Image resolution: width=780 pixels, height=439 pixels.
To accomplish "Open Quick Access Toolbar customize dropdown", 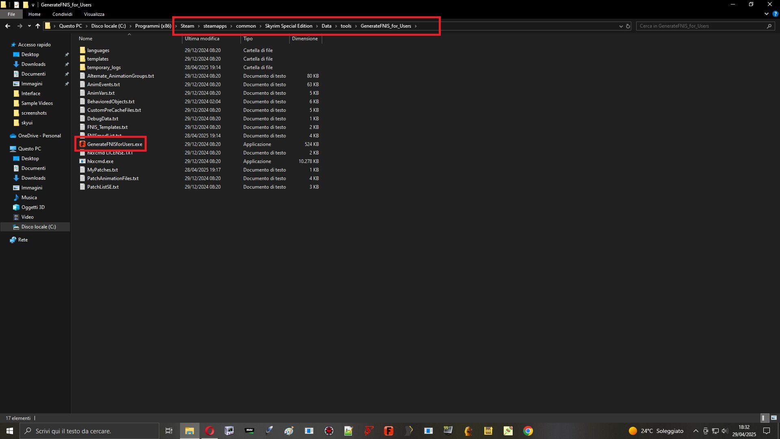I will tap(33, 5).
